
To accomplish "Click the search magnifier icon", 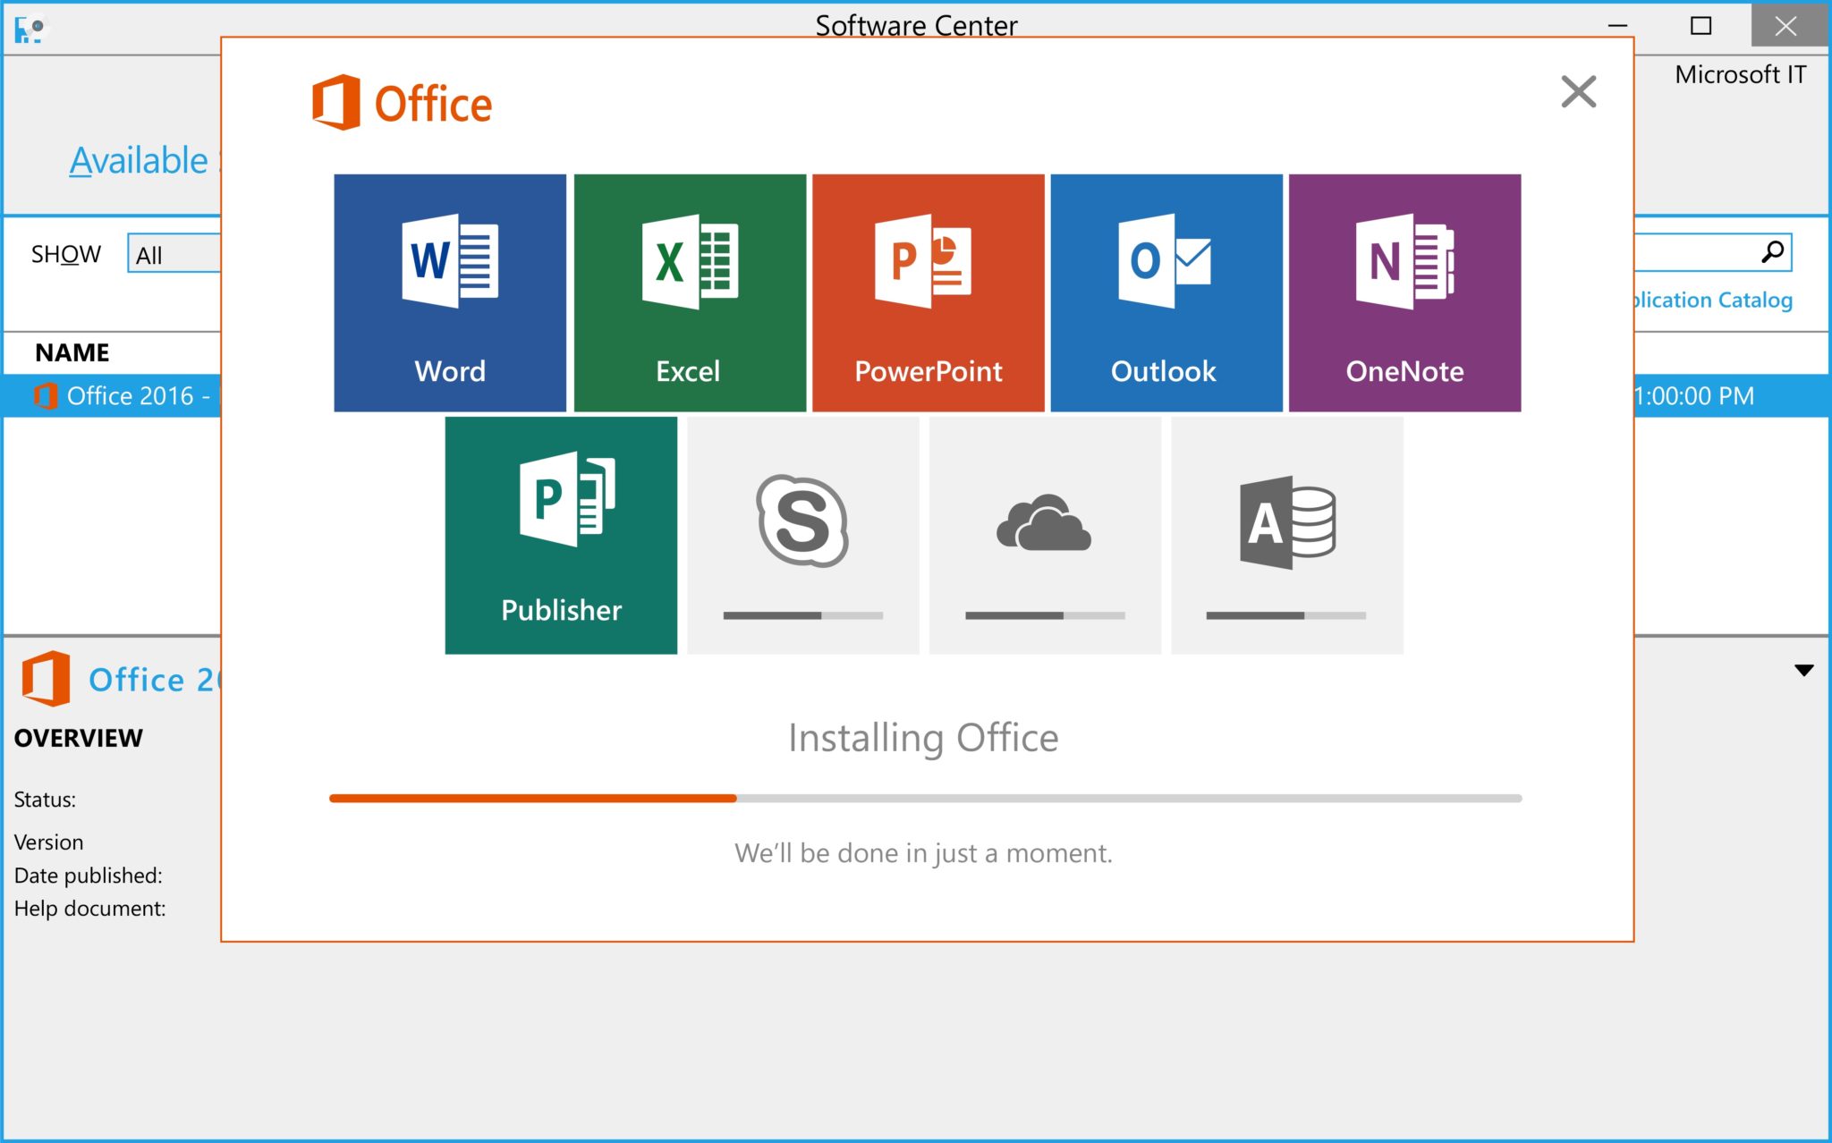I will (x=1772, y=252).
